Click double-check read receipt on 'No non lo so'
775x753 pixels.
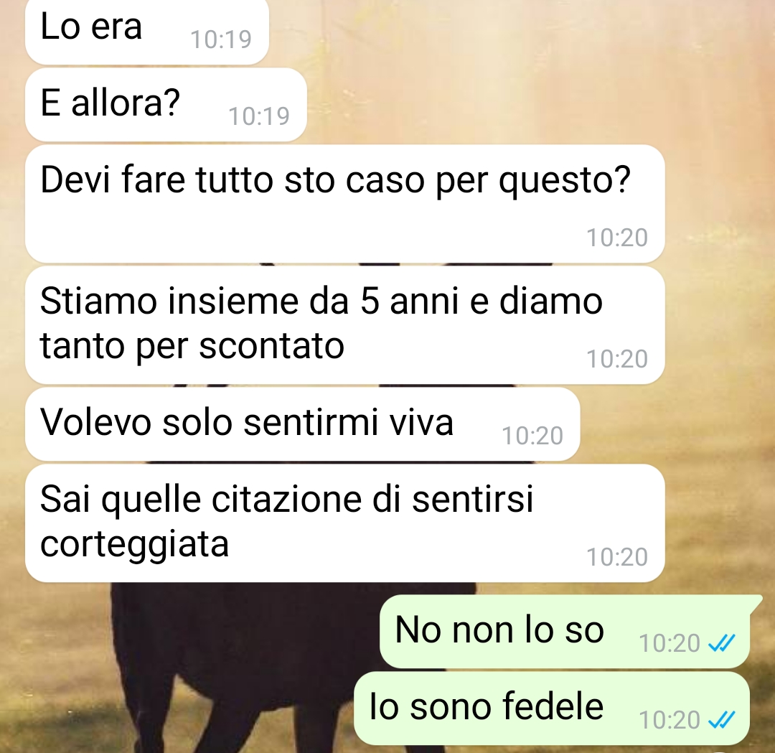tap(722, 642)
